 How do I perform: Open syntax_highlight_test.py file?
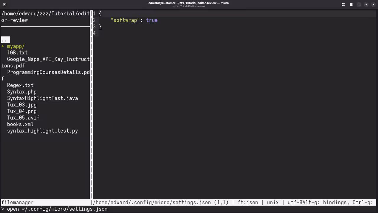coord(42,131)
